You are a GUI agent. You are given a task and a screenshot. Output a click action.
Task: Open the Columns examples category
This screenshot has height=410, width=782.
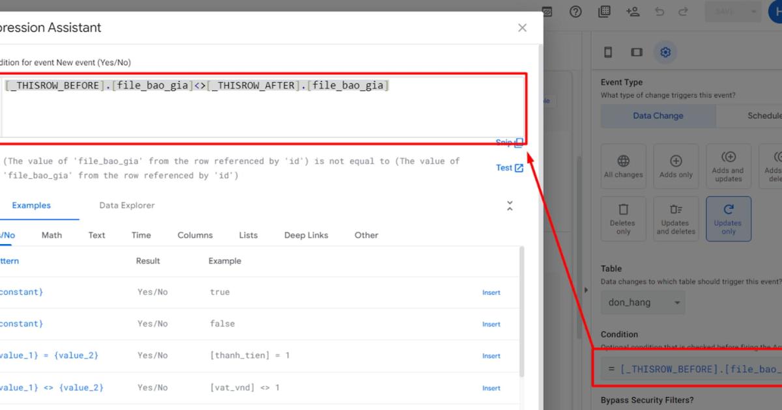tap(195, 235)
